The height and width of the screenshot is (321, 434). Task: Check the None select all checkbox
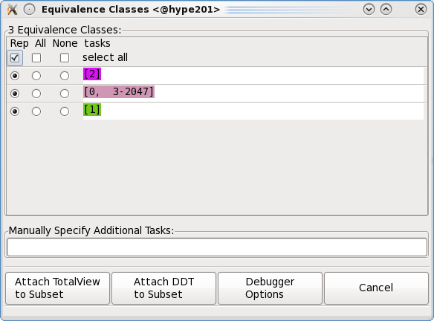click(65, 58)
